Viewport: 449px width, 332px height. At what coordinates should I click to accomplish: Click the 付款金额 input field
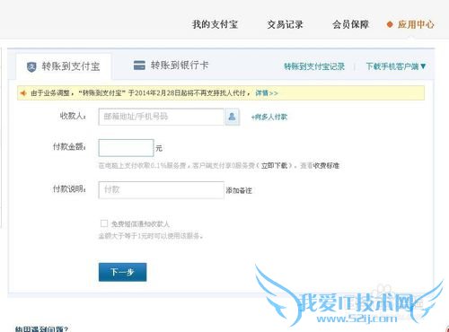126,148
